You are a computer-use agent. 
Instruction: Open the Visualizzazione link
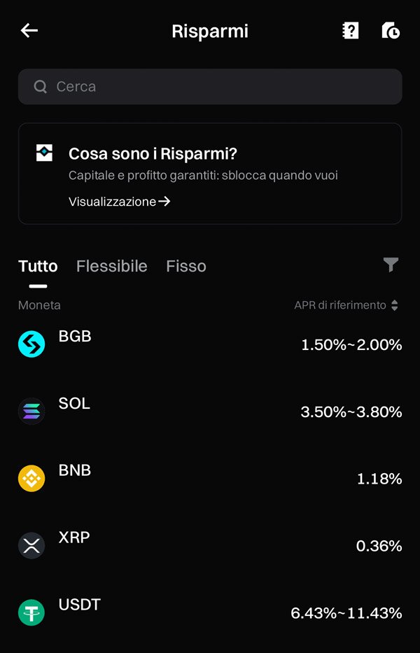[115, 202]
